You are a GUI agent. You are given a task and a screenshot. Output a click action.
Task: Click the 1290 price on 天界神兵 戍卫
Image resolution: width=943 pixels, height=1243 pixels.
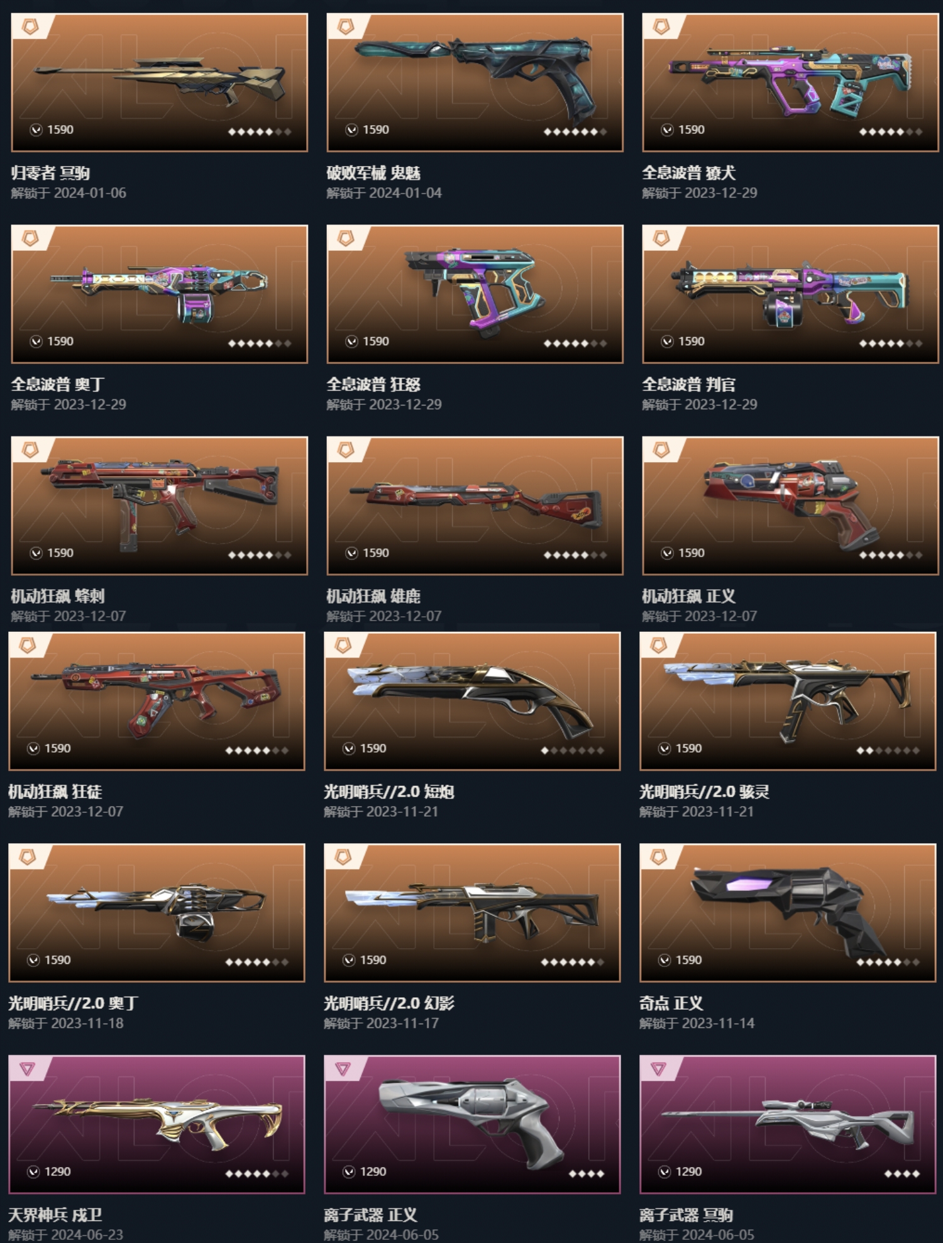point(58,1172)
